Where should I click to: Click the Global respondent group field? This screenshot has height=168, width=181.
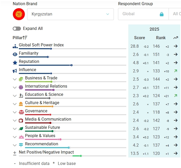pos(143,14)
